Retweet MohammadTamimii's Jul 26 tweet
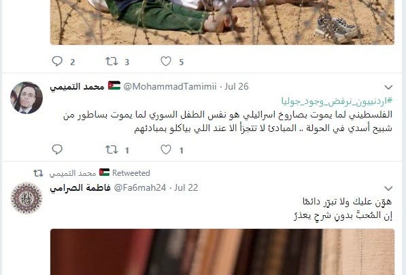The width and height of the screenshot is (406, 275). 112,149
